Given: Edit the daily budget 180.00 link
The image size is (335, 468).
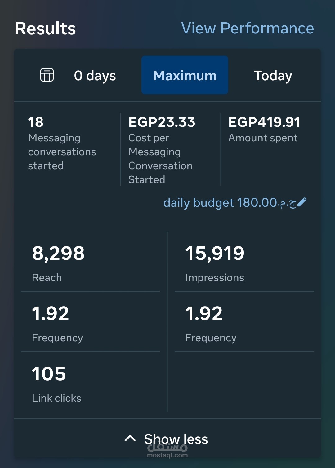Looking at the screenshot, I should pos(230,203).
